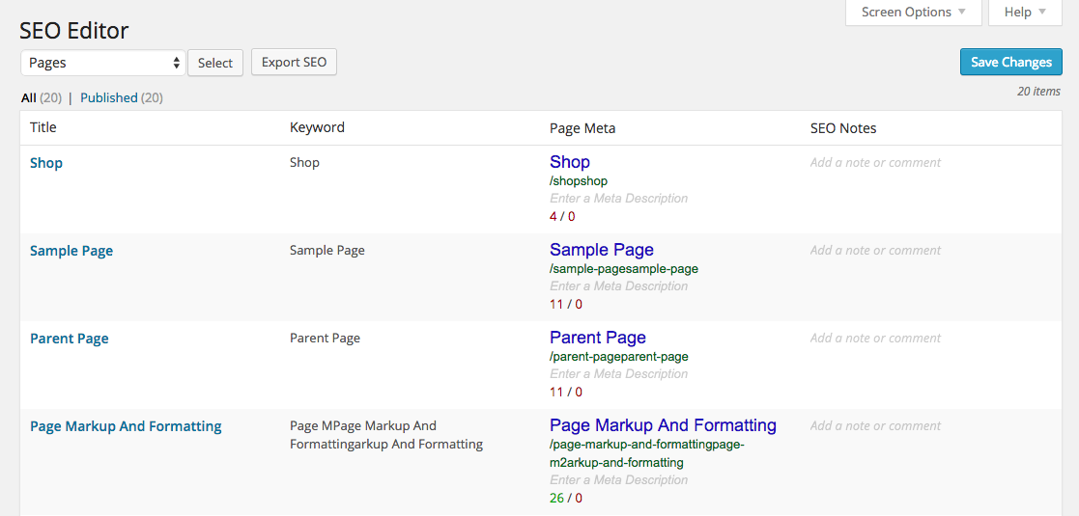Screen dimensions: 1079x516
Task: Click the Save Changes button
Action: [x=1010, y=62]
